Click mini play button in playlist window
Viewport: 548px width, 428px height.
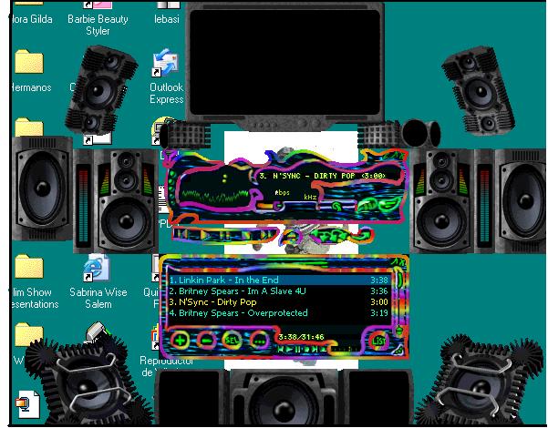[x=289, y=349]
